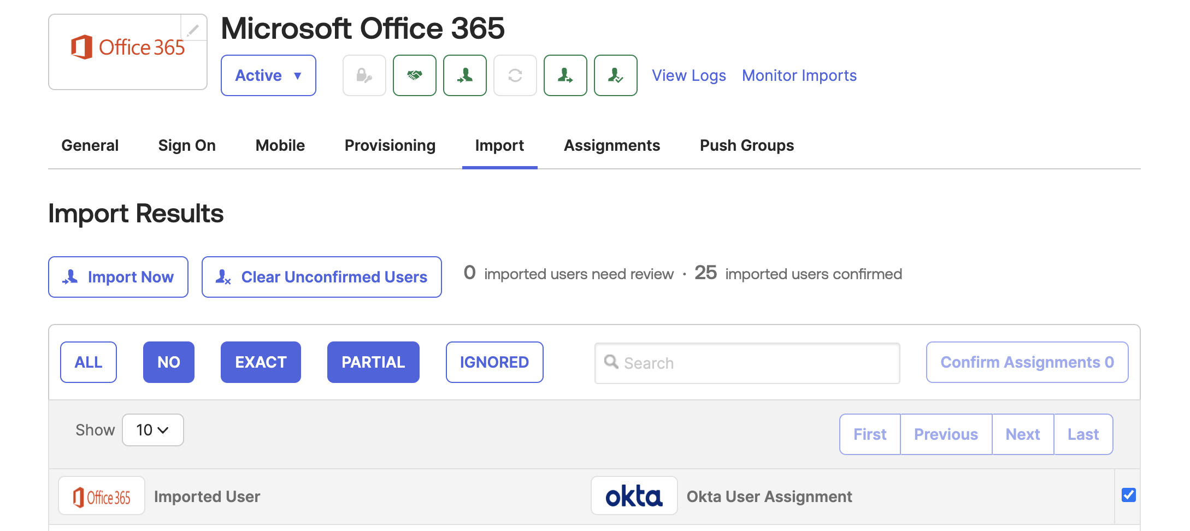Click the grey sync arrows icon
This screenshot has height=531, width=1190.
tap(515, 75)
